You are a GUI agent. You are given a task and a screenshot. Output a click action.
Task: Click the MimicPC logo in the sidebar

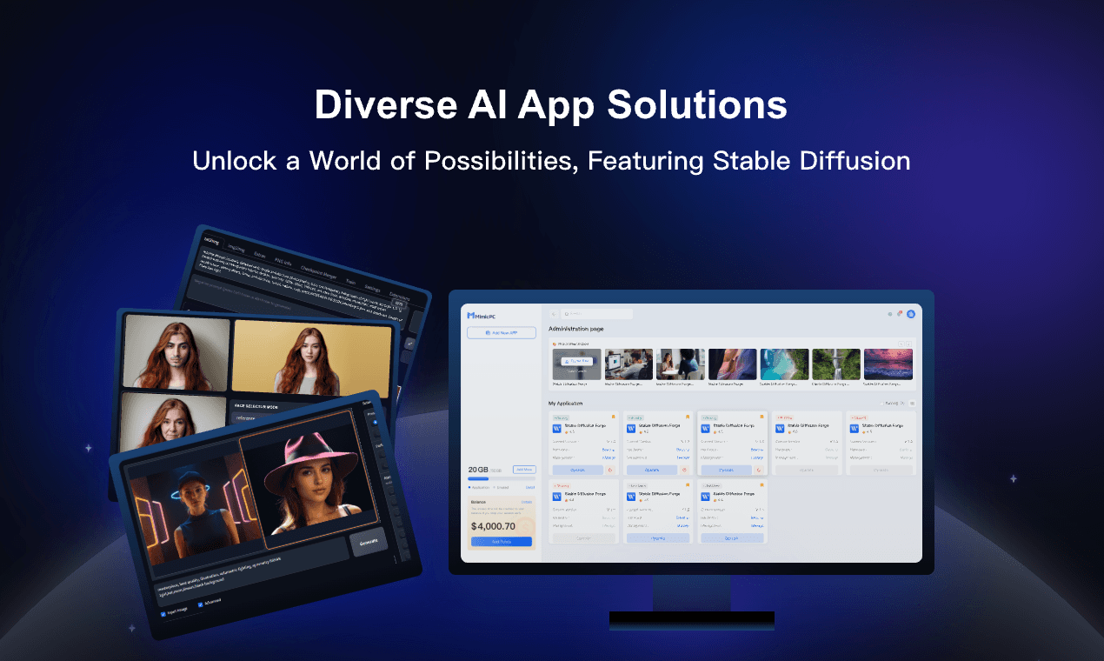(481, 315)
